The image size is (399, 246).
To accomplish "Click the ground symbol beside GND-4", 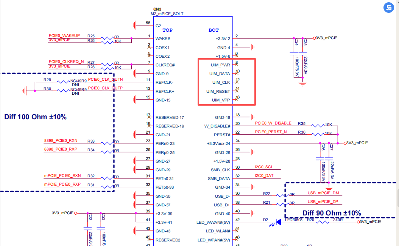I will 252,47.
